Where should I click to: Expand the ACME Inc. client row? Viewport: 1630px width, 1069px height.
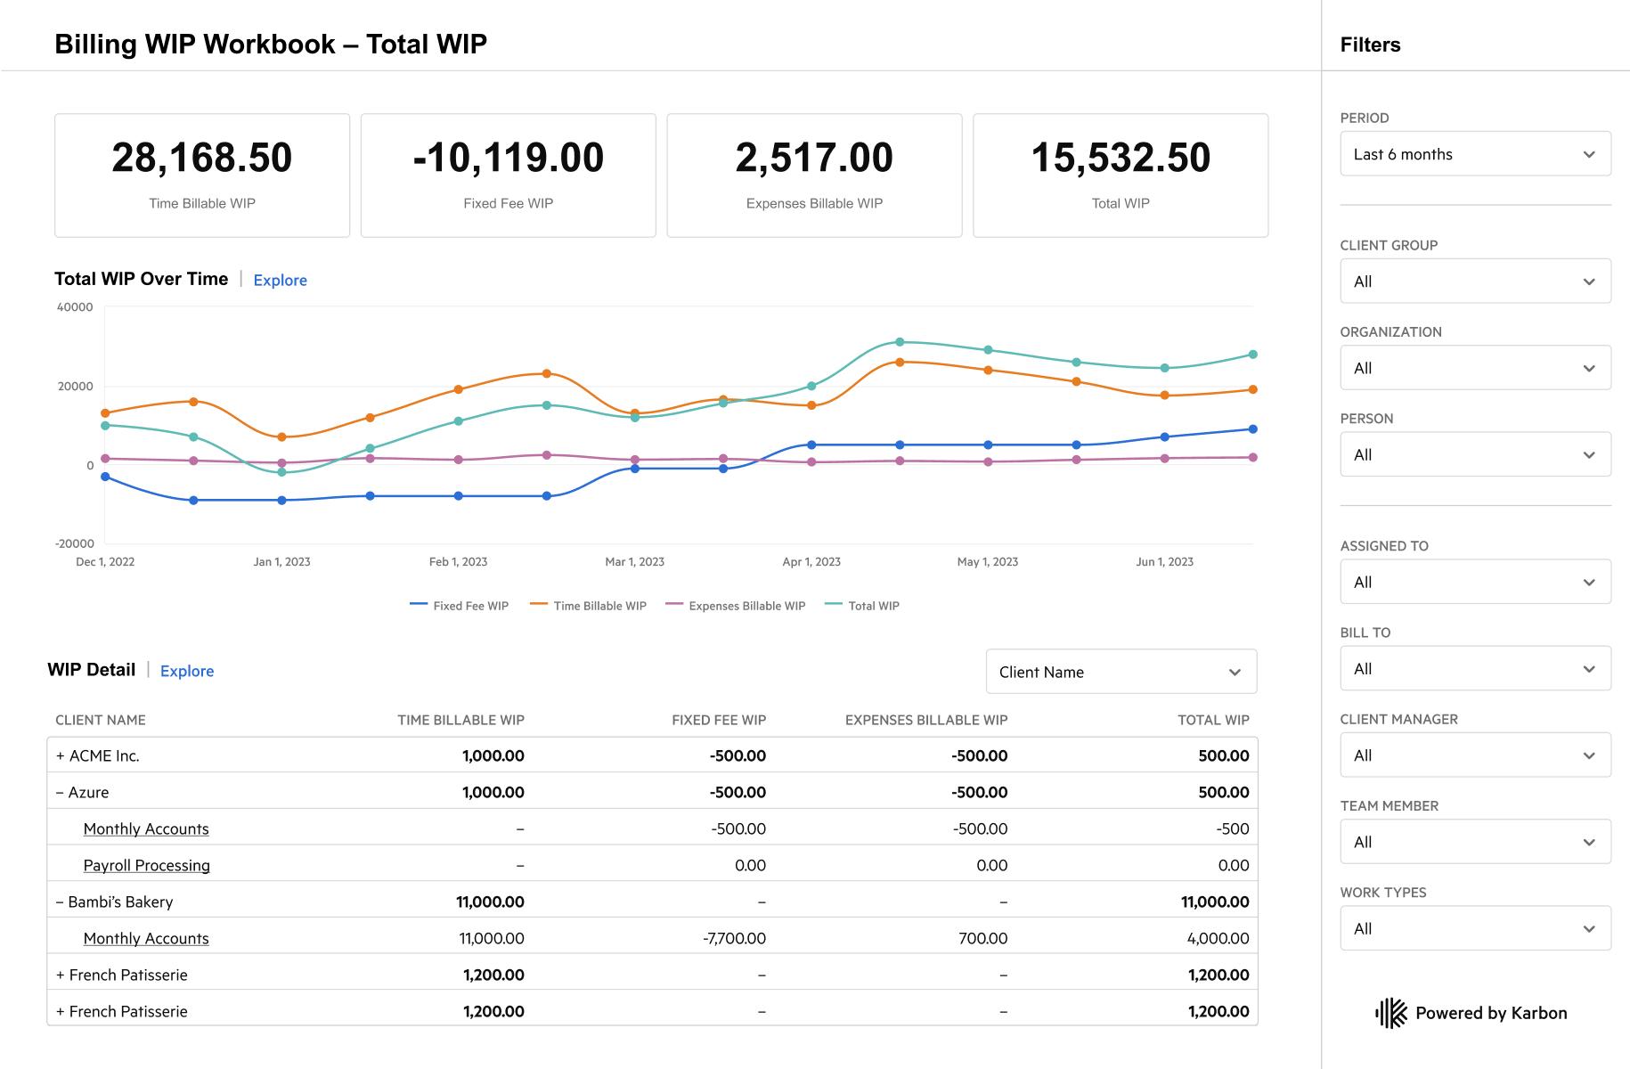pyautogui.click(x=59, y=755)
